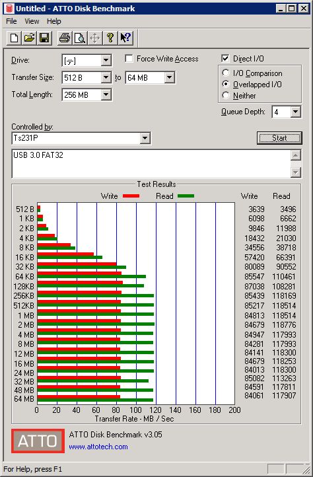Click into the USB 3.0 FAT32 description field
Viewport: 313px width, 477px height.
[x=151, y=164]
